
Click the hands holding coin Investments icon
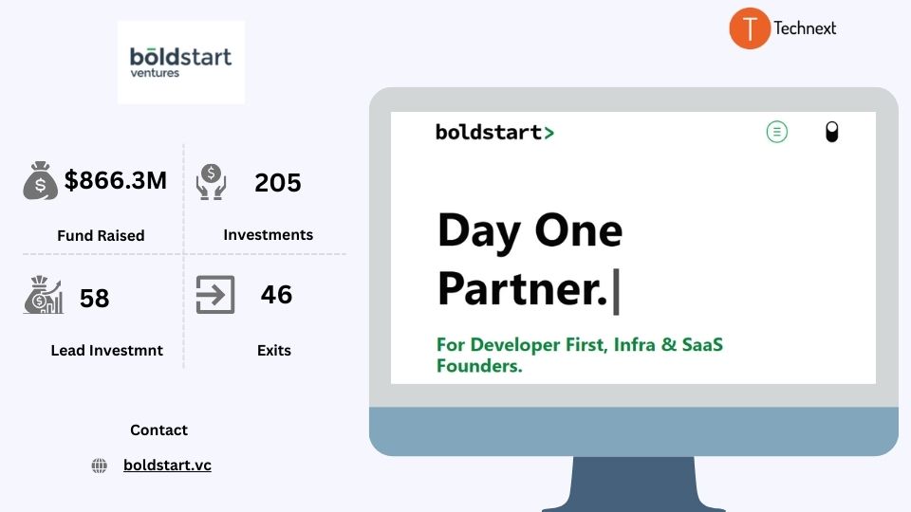[211, 182]
